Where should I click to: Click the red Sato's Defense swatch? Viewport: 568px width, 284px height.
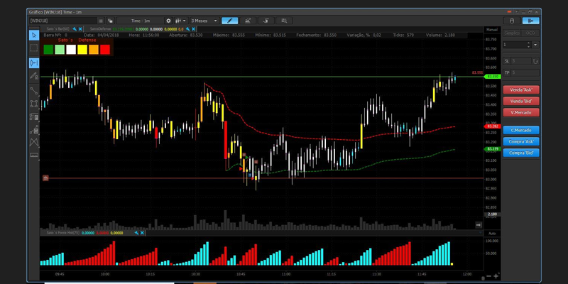[x=104, y=49]
